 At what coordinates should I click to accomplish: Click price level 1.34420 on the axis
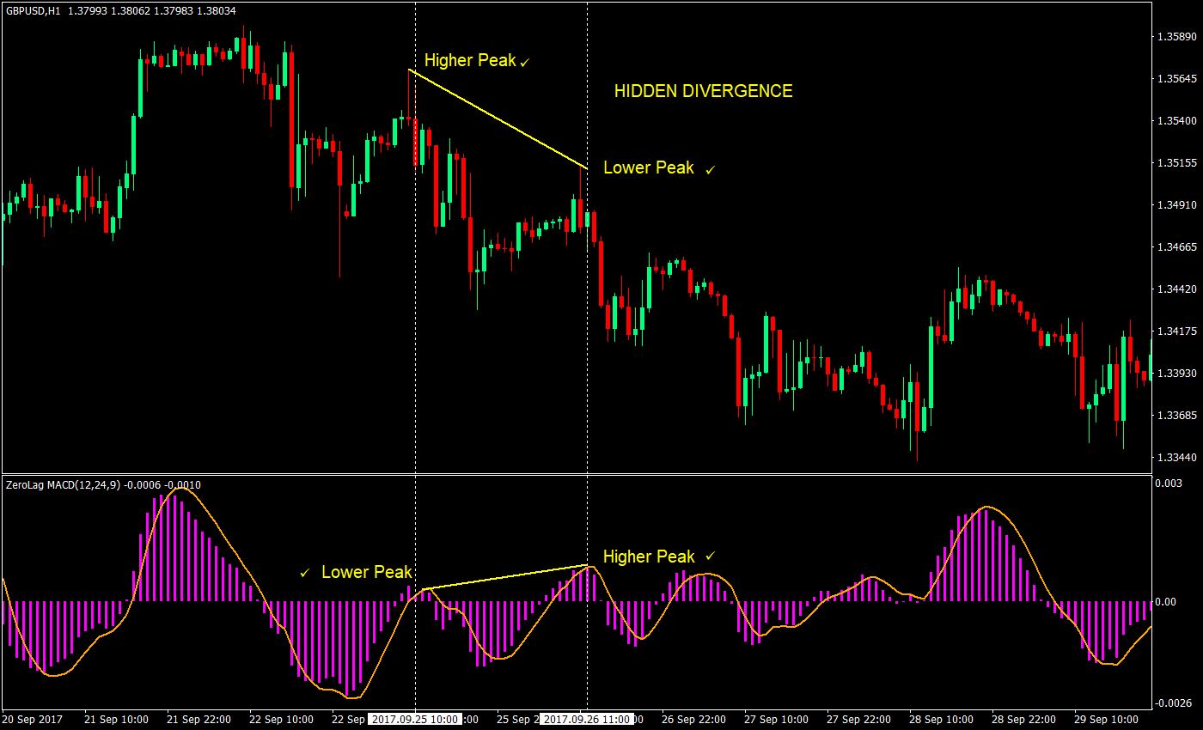click(1177, 289)
